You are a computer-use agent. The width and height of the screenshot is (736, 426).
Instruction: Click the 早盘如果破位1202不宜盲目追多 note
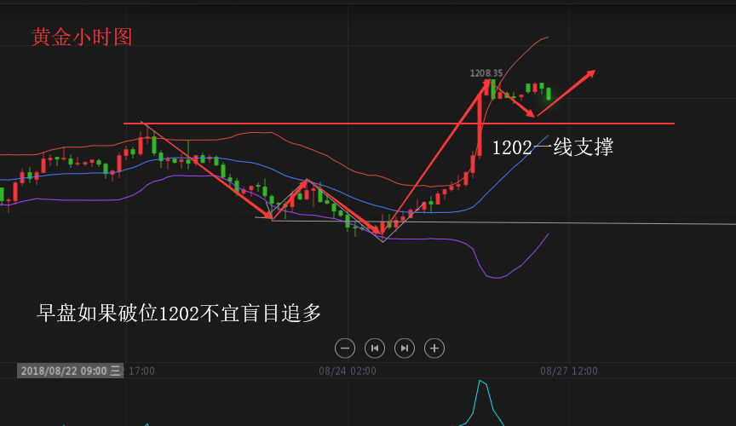(x=179, y=314)
